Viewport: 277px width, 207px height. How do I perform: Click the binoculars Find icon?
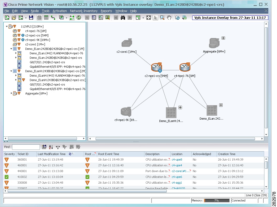pos(123,18)
